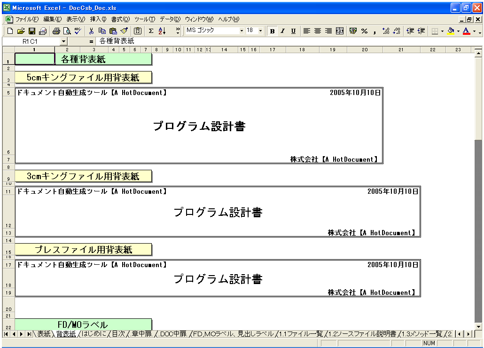Screen dimensions: 484x348
Task: Save the workbook with the floppy icon
Action: click(32, 31)
